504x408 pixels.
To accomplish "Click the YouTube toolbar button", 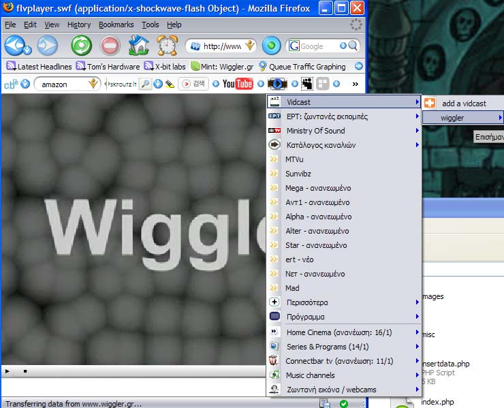I will pos(238,84).
